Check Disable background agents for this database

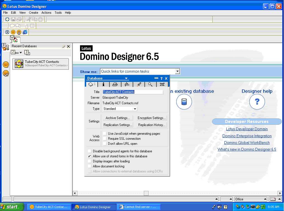[90, 151]
